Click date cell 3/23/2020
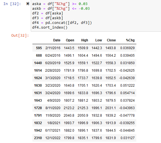 coord(53,86)
